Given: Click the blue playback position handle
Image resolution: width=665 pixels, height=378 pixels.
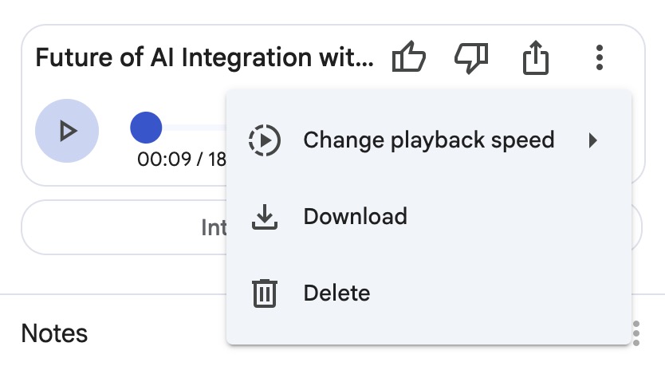Looking at the screenshot, I should 146,128.
